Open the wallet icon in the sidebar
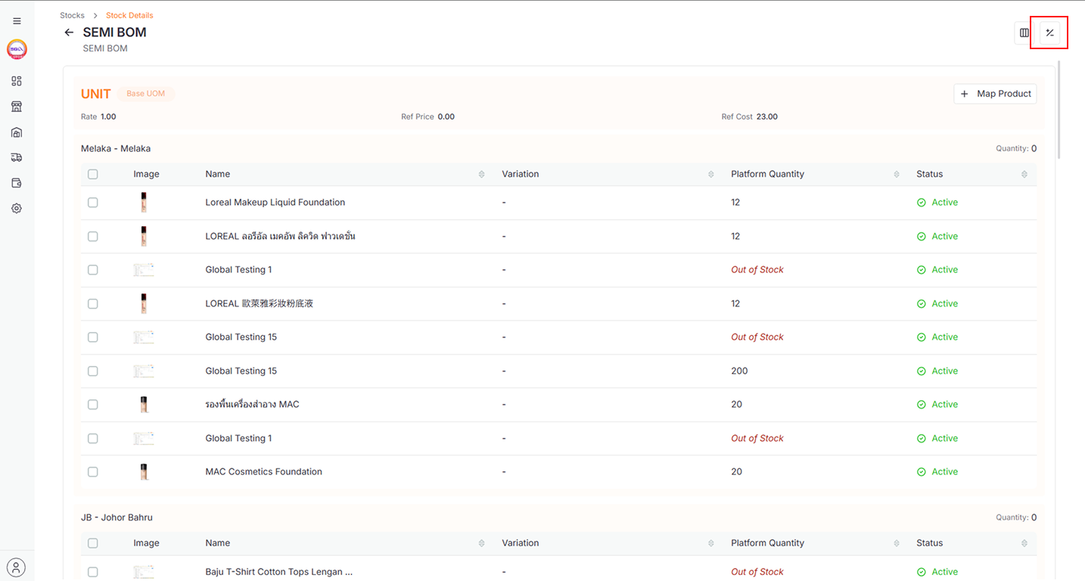The height and width of the screenshot is (581, 1085). [17, 183]
